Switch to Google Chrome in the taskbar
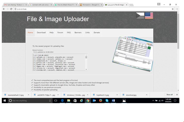The height and width of the screenshot is (122, 184). 88,101
